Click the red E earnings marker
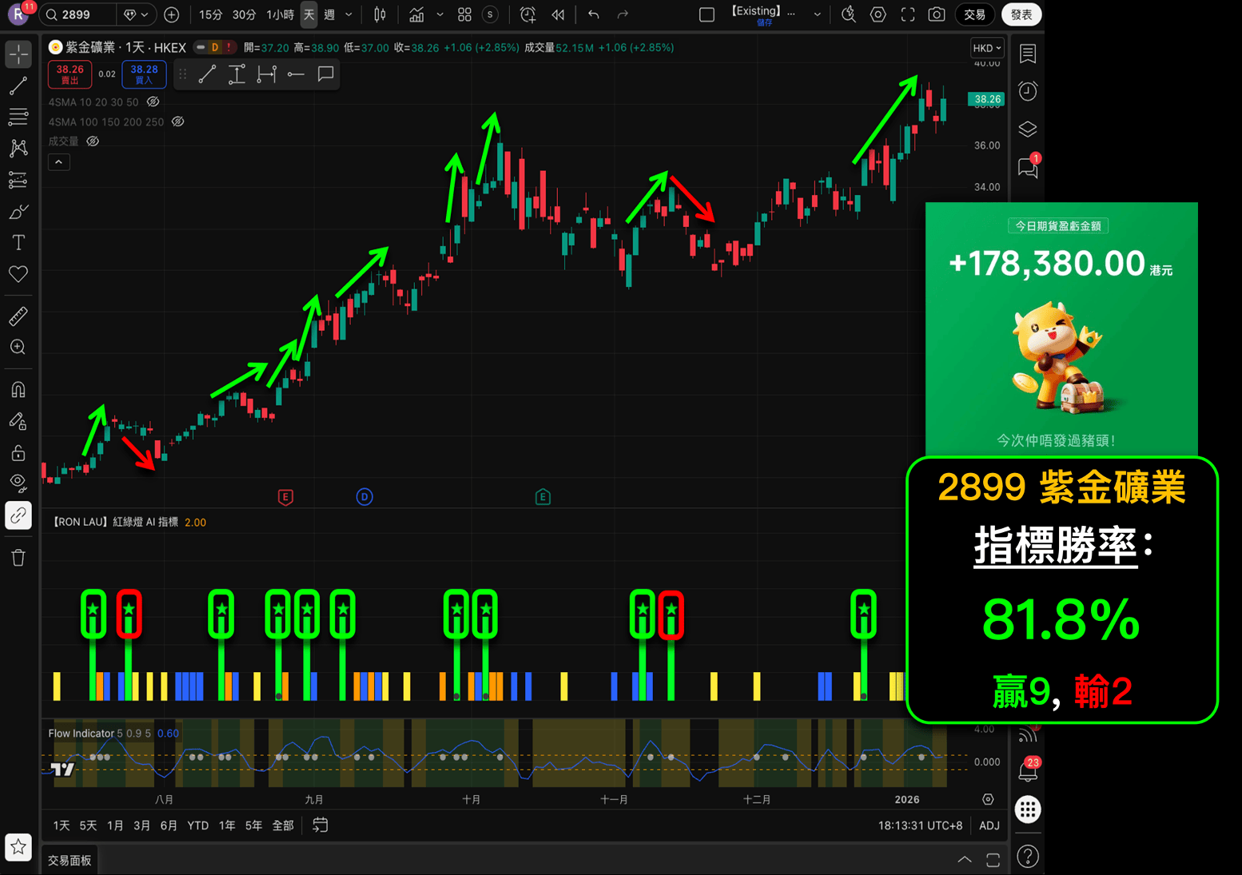1242x875 pixels. point(285,497)
